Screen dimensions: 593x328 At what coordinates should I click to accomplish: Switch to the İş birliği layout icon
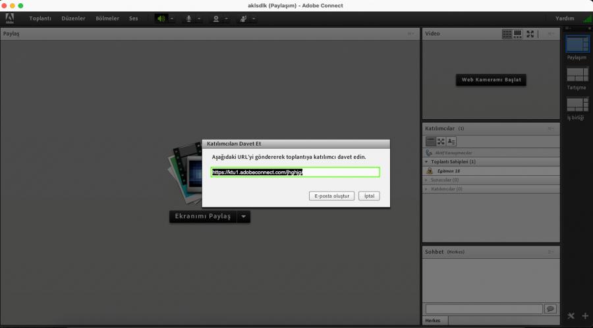(x=577, y=105)
